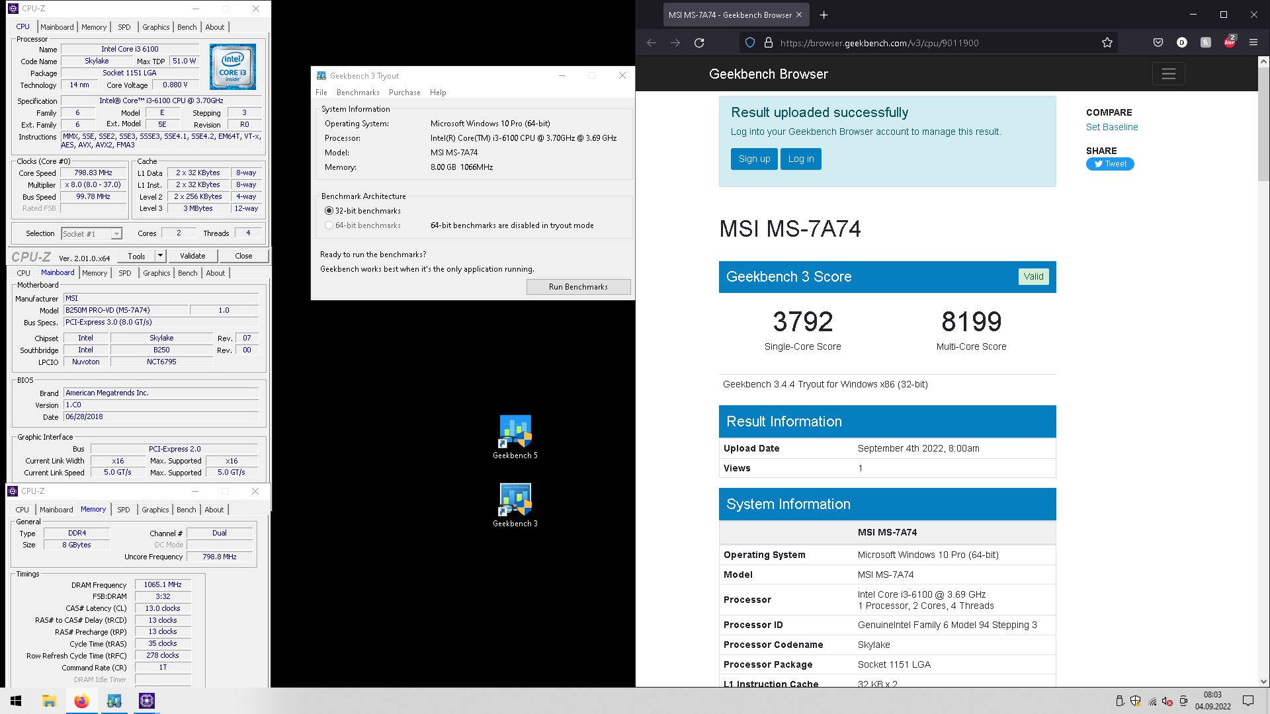Click the 8199 multi-core score

971,322
